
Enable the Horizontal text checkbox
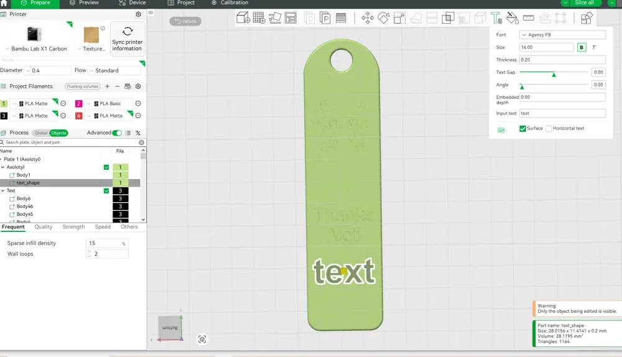point(549,129)
